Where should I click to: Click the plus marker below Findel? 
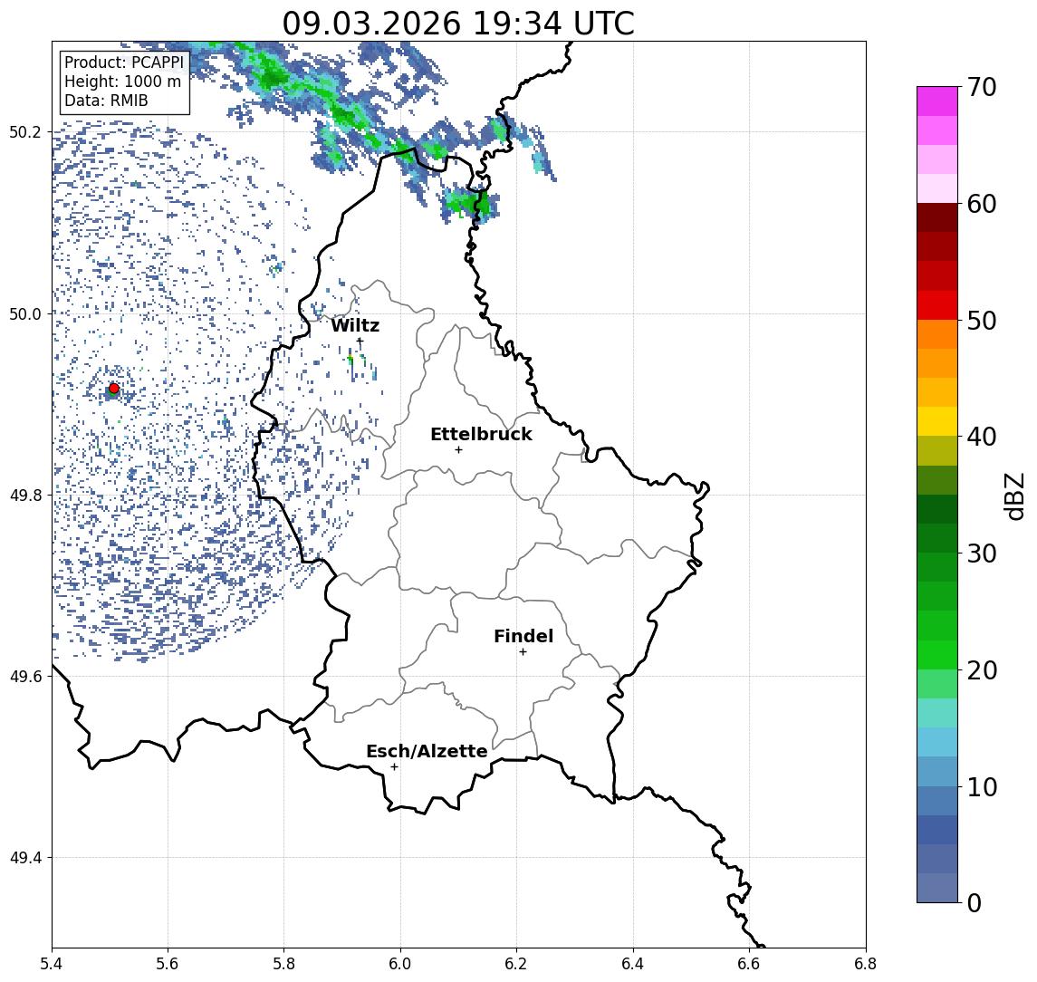523,652
